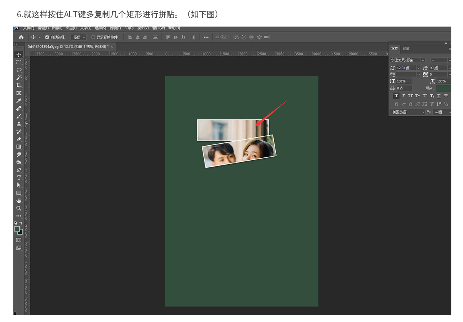Image resolution: width=463 pixels, height=322 pixels.
Task: Open the 美国英语 language dropdown
Action: (407, 112)
